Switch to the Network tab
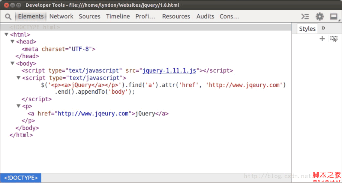 (61, 16)
